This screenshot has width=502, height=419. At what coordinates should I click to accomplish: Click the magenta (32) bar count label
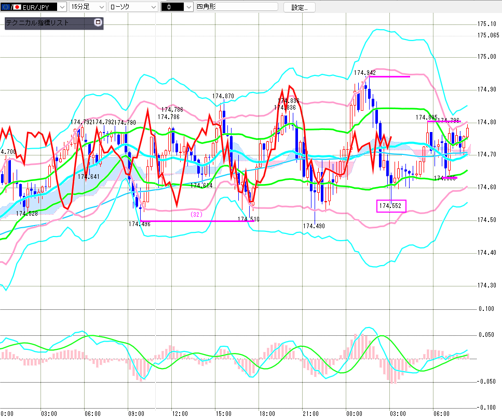(x=196, y=214)
